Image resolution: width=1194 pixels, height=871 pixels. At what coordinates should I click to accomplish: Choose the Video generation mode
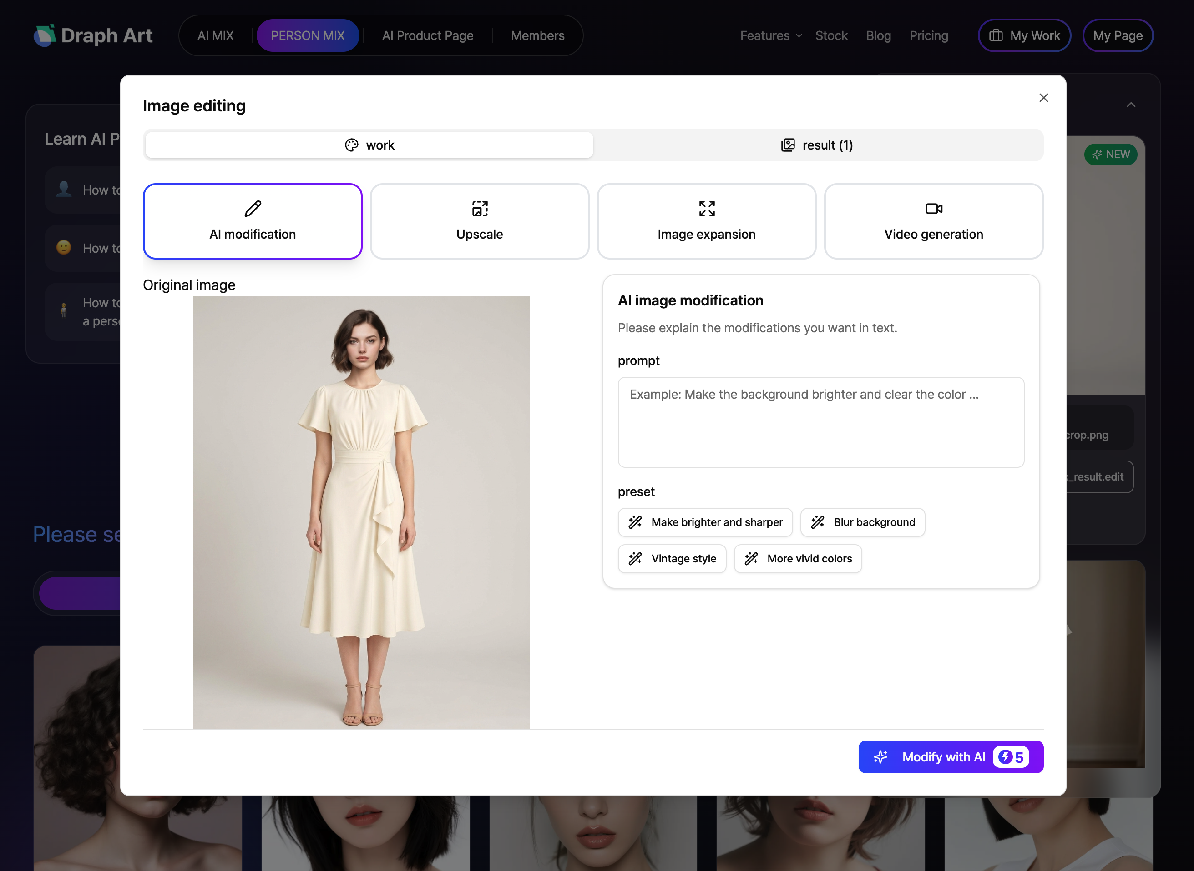(933, 221)
